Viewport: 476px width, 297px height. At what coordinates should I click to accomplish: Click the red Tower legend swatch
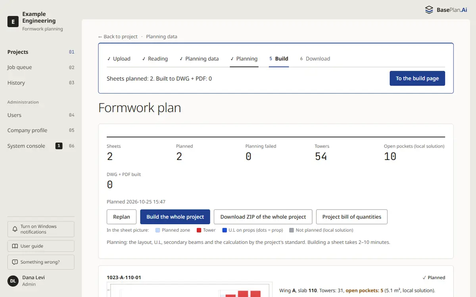(199, 230)
